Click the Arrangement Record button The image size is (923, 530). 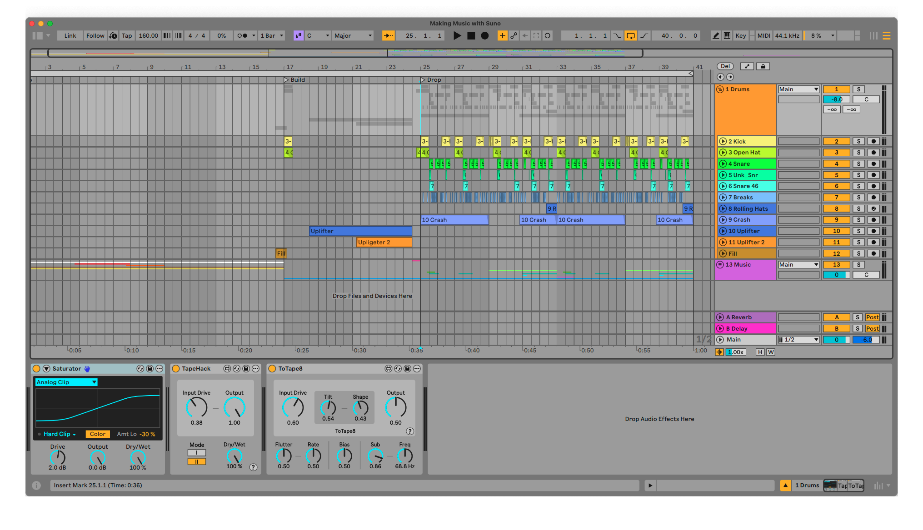485,35
